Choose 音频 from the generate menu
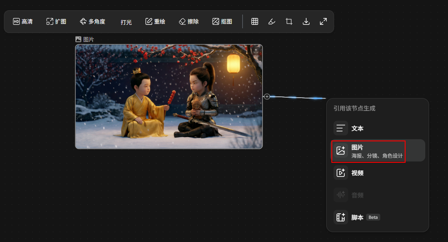Image resolution: width=448 pixels, height=242 pixels. [378, 195]
